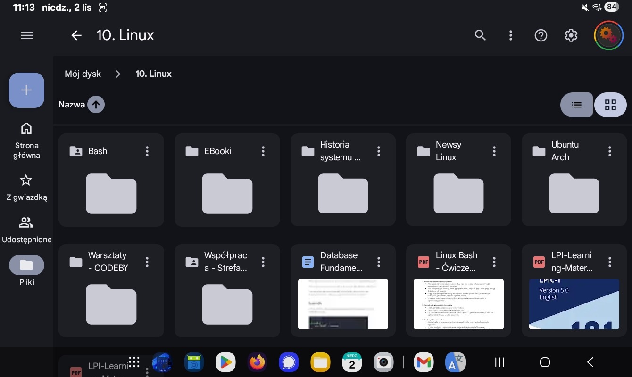Open the top bar overflow menu
This screenshot has width=632, height=377.
pos(510,35)
